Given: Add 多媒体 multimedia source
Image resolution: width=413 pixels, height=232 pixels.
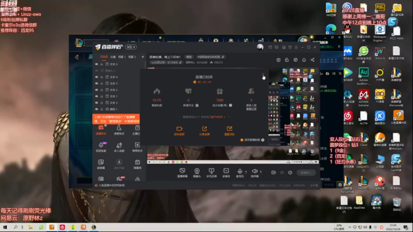Looking at the screenshot, I should tap(226, 173).
